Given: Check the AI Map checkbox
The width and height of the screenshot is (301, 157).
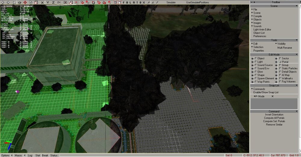Looking at the screenshot, I should (x=280, y=75).
